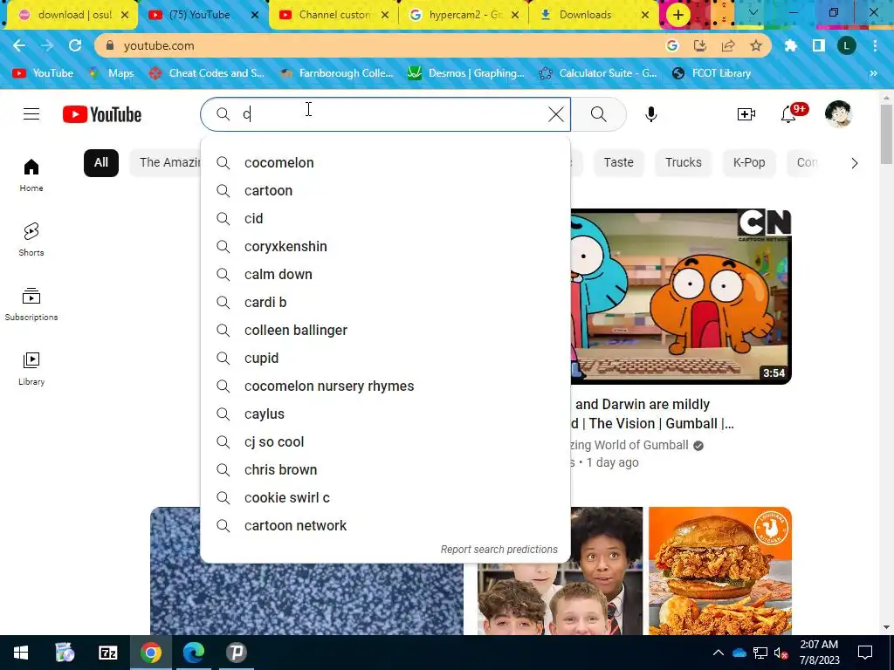Open the Windows Start menu
This screenshot has width=894, height=670.
coord(21,653)
